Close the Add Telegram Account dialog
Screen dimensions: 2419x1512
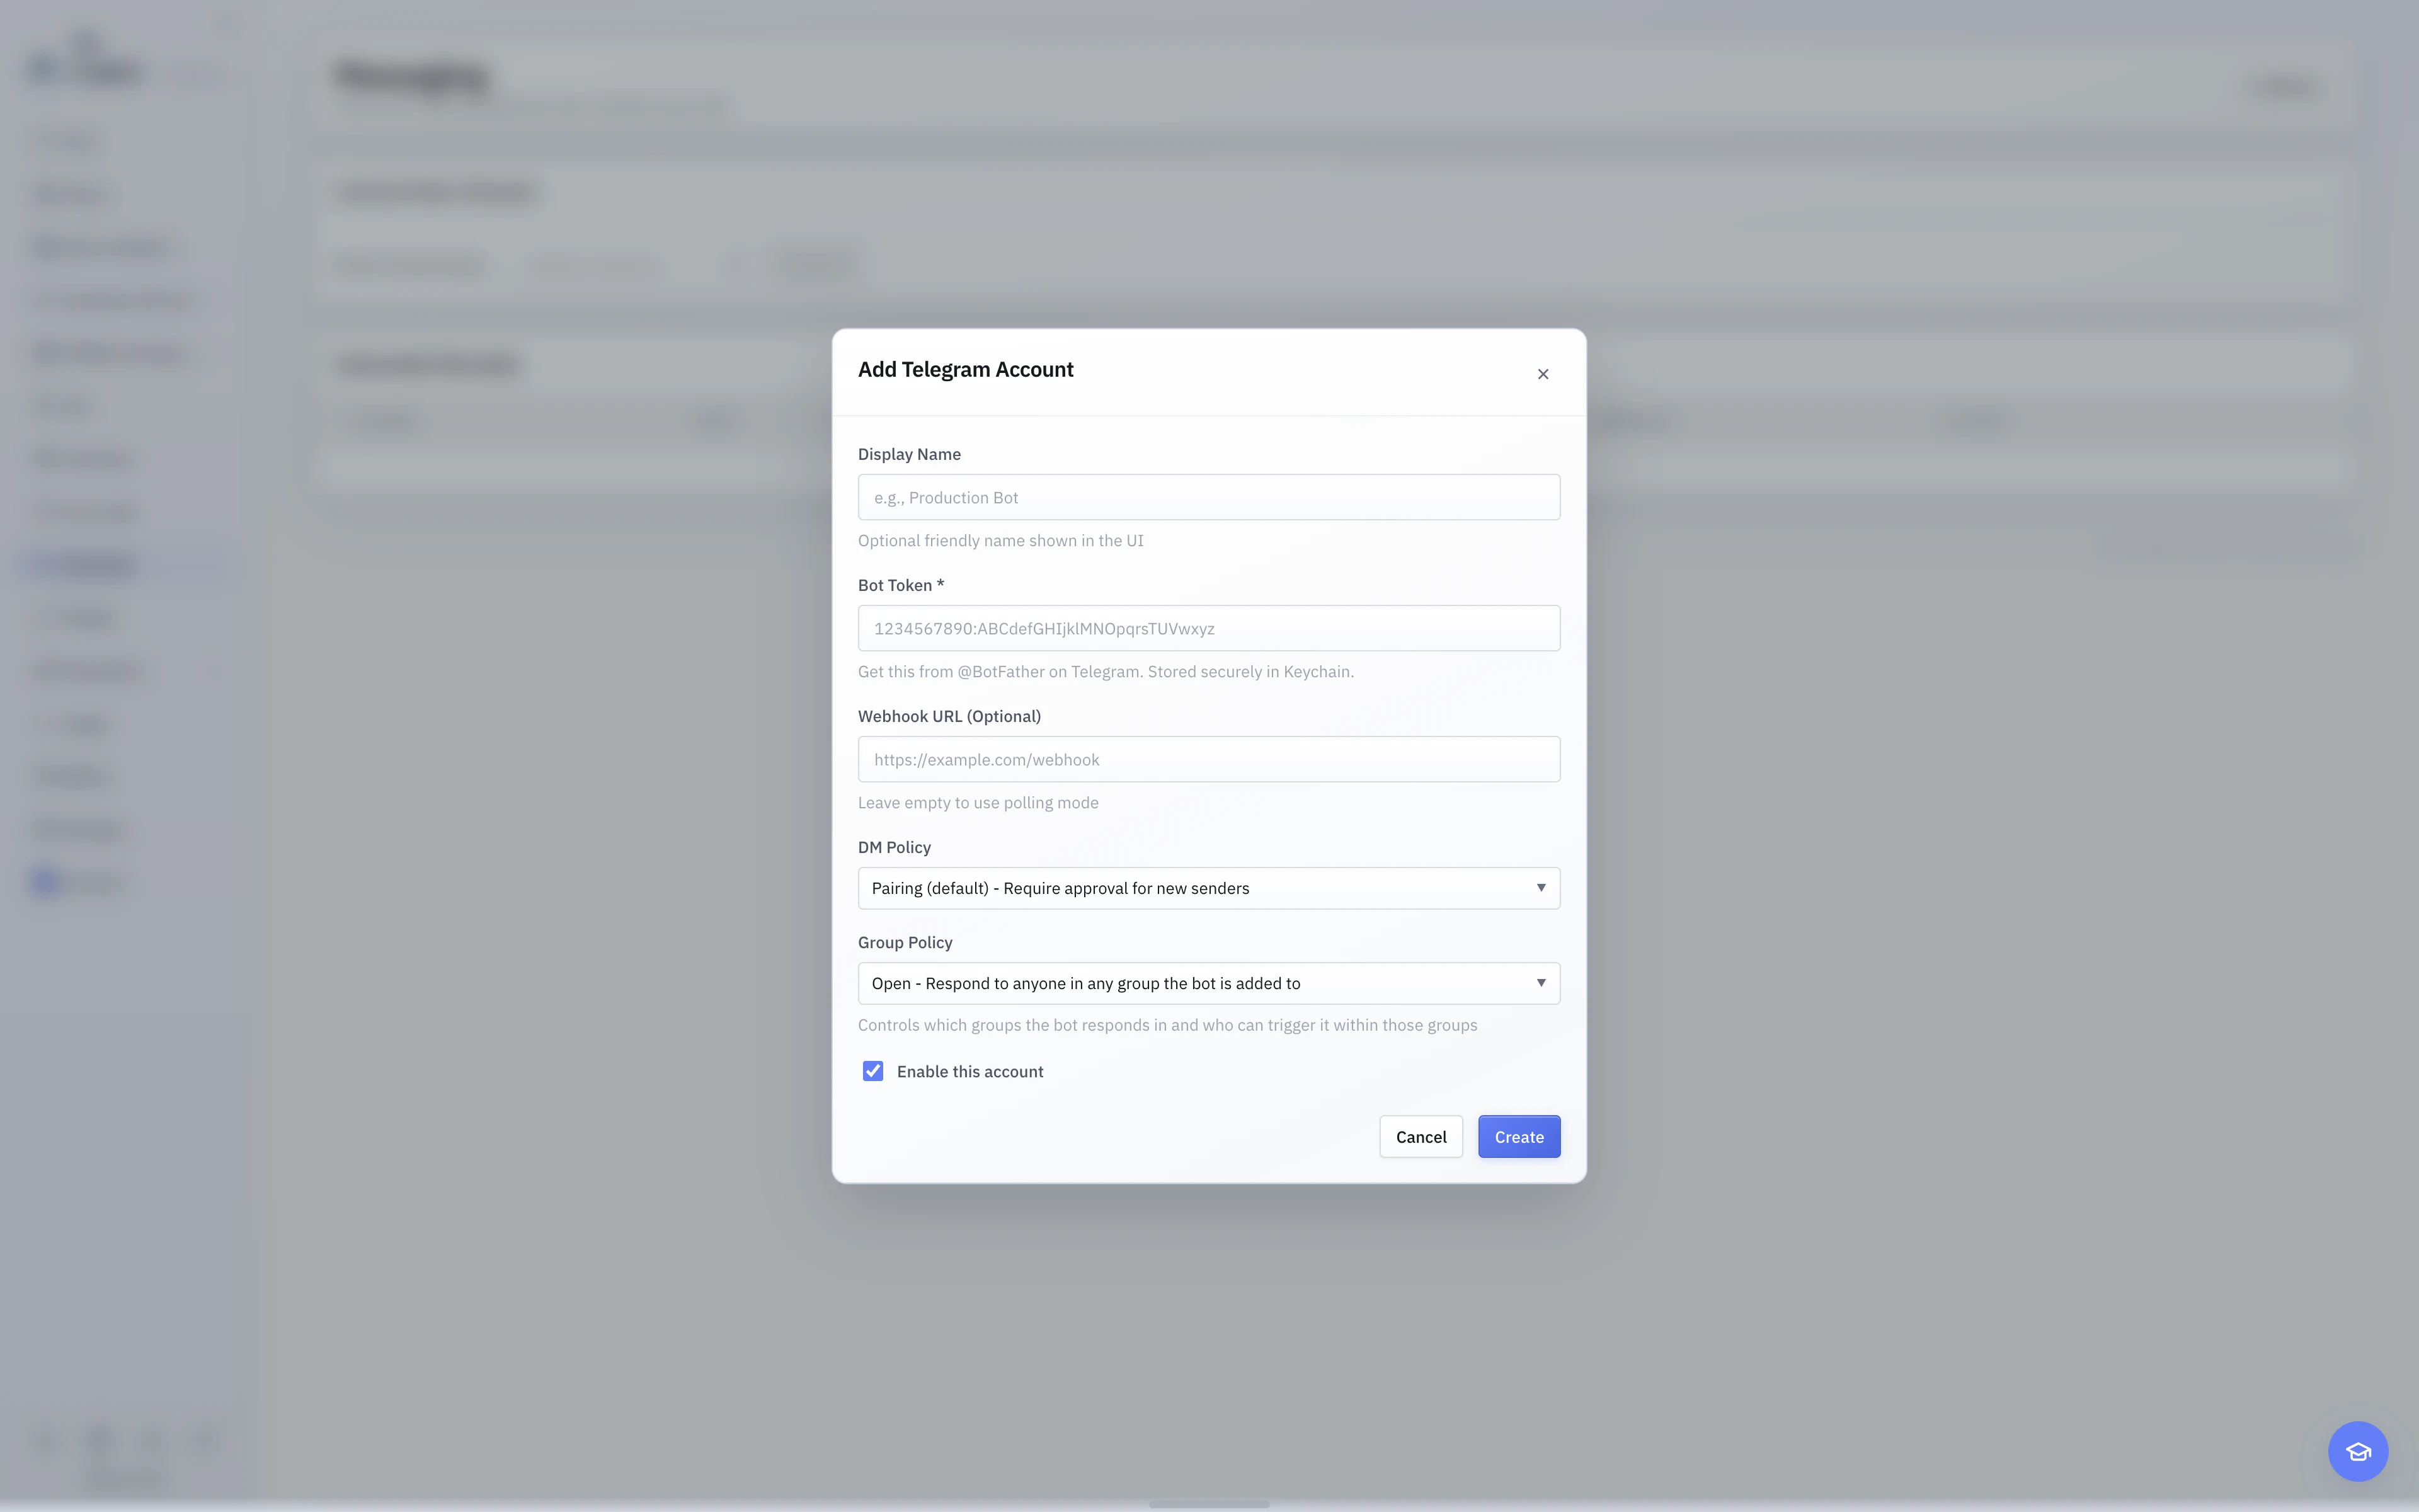pos(1542,374)
